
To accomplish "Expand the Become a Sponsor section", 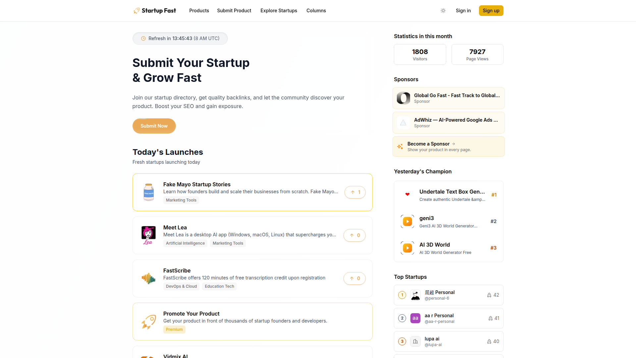I will click(429, 144).
